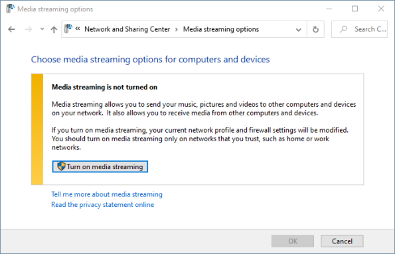The width and height of the screenshot is (395, 254).
Task: Open Read the privacy statement online link
Action: (102, 205)
